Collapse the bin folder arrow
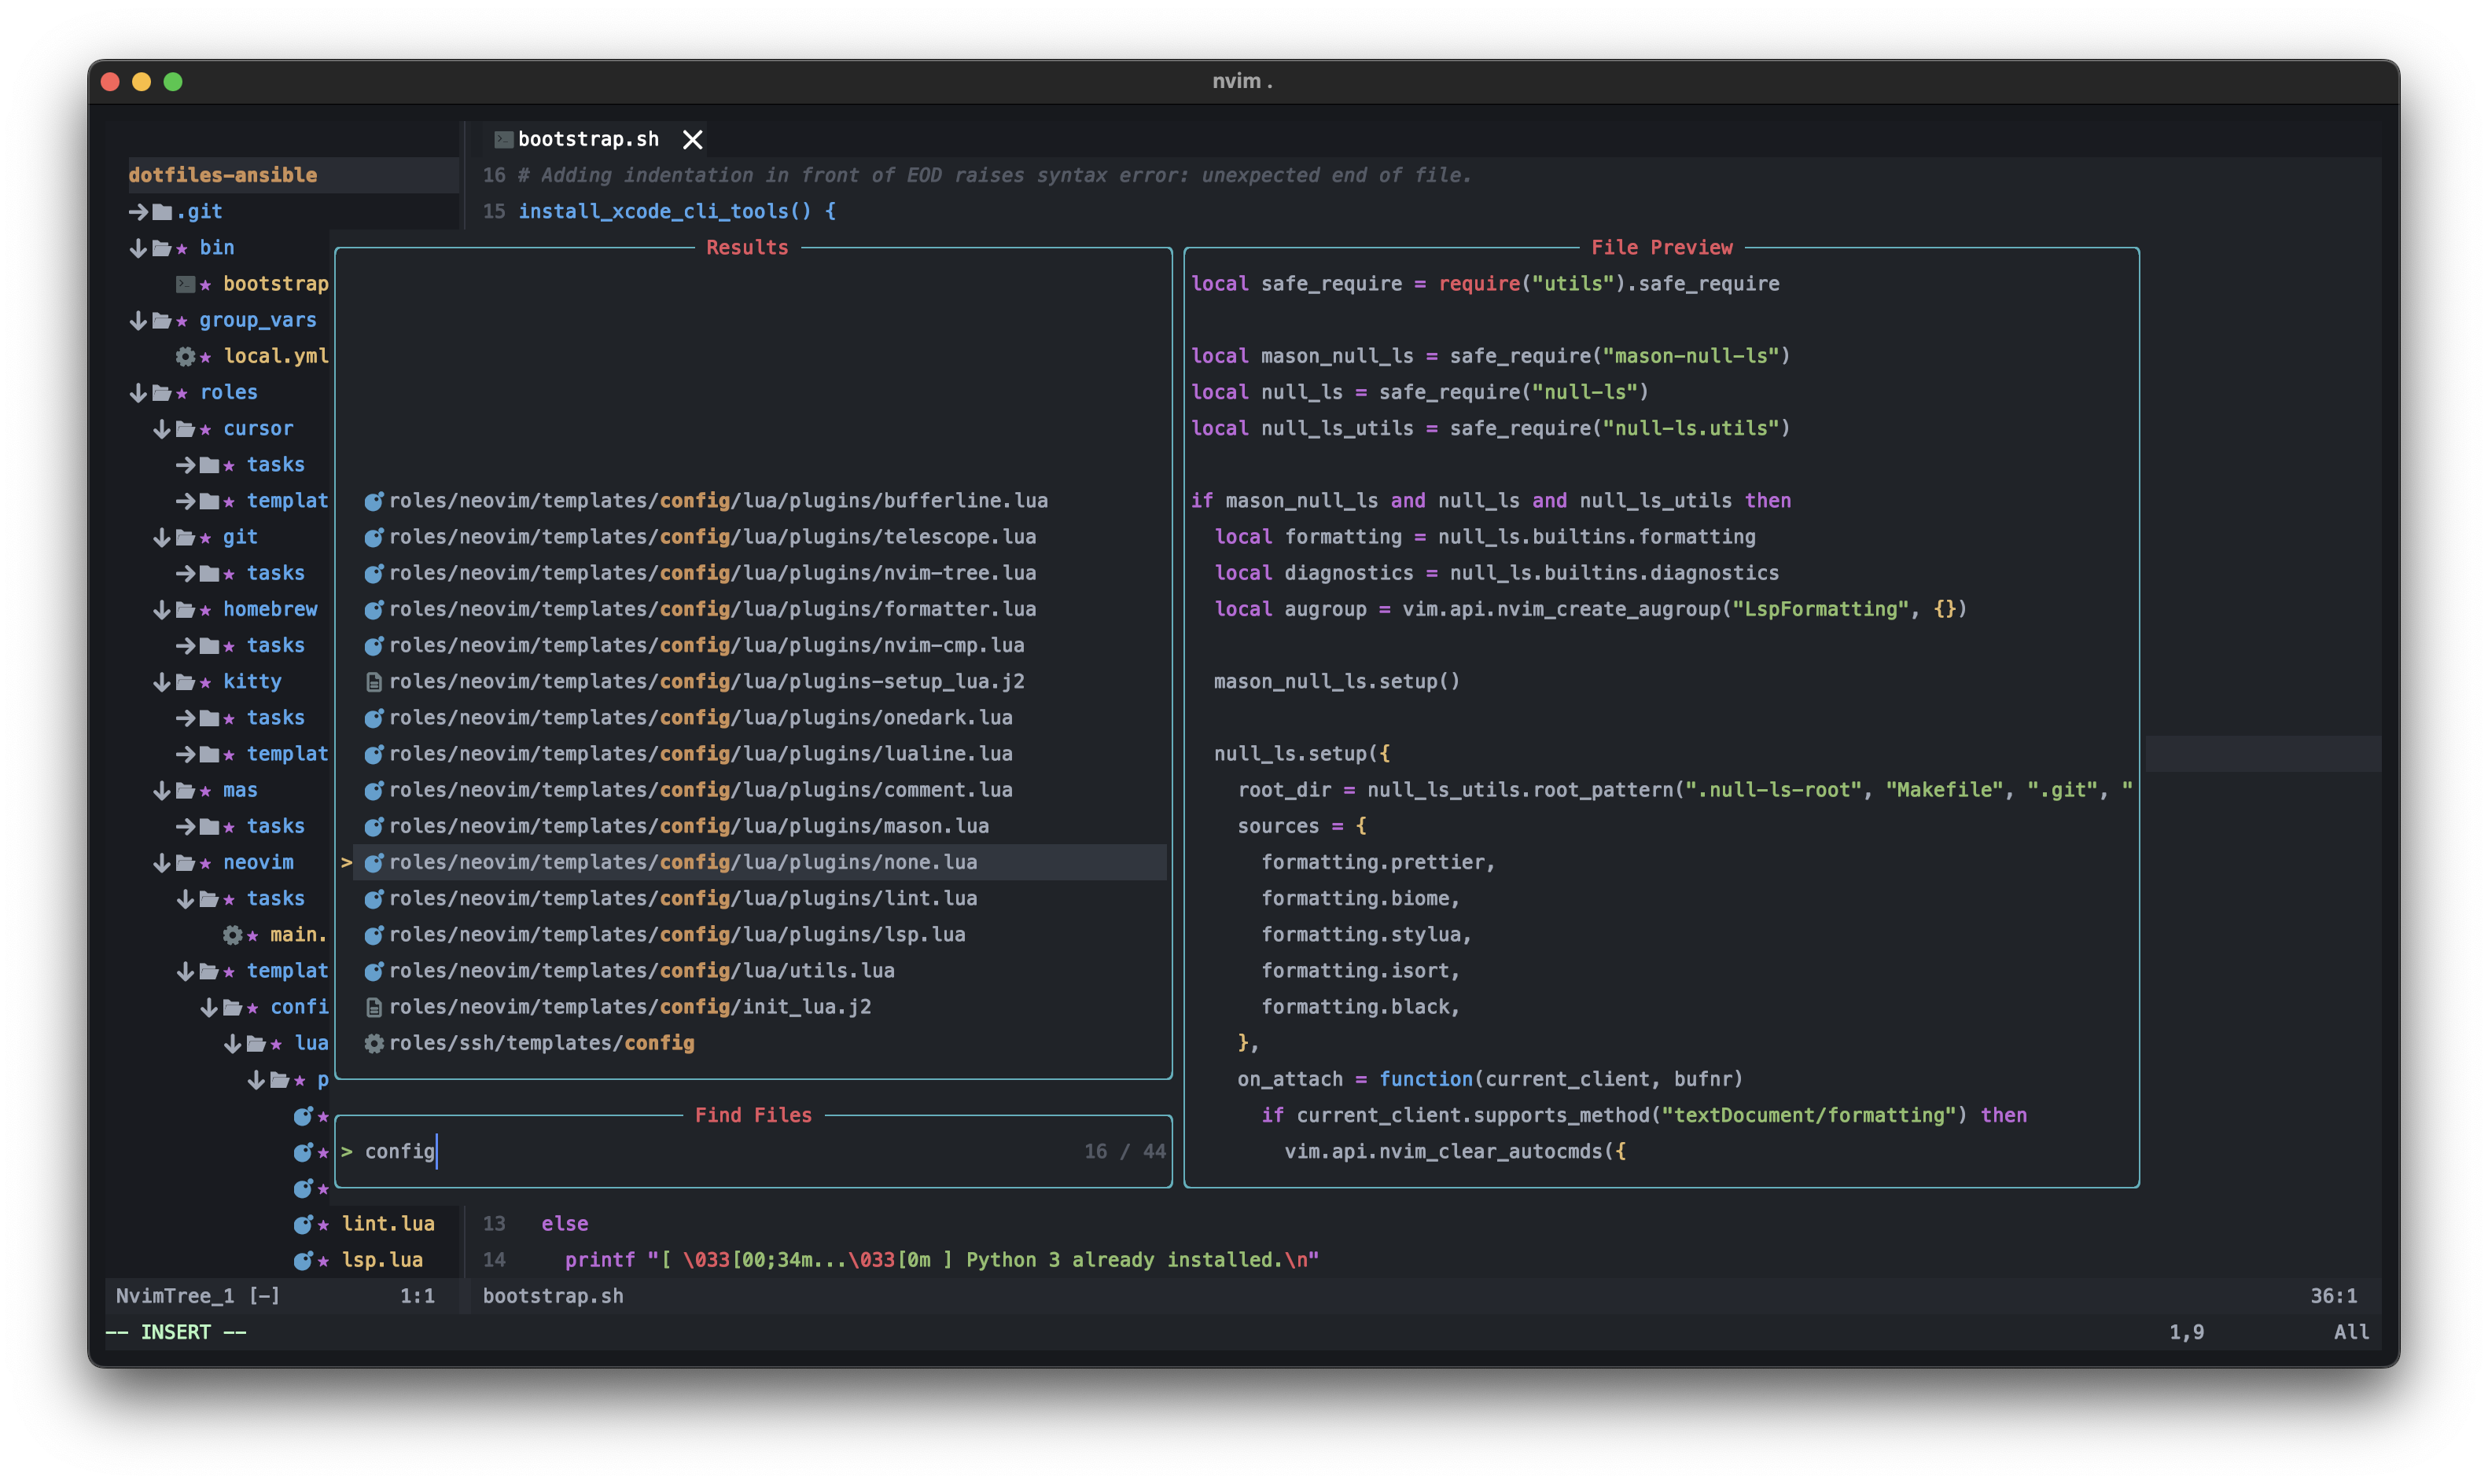 click(138, 248)
